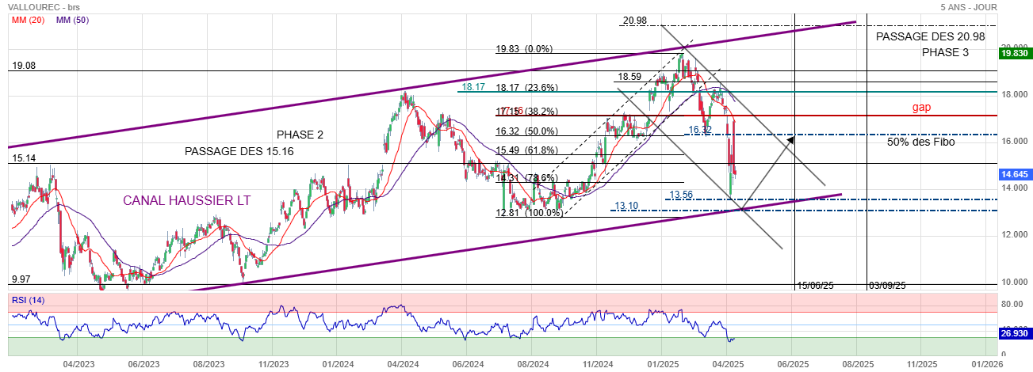Select the RSI (14) indicator label

click(29, 300)
